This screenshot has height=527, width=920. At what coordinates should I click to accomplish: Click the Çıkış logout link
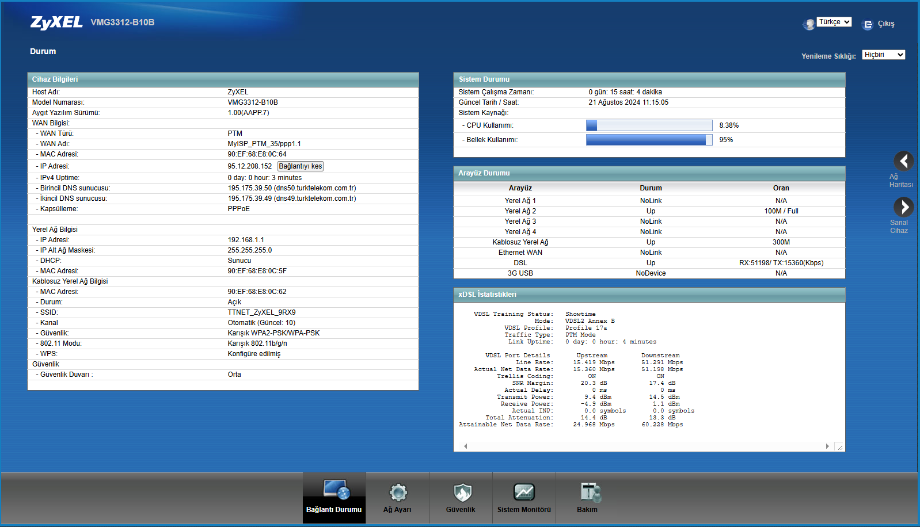885,24
